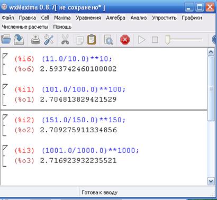Click the (%i2) input label
The width and height of the screenshot is (217, 200).
(x=24, y=120)
